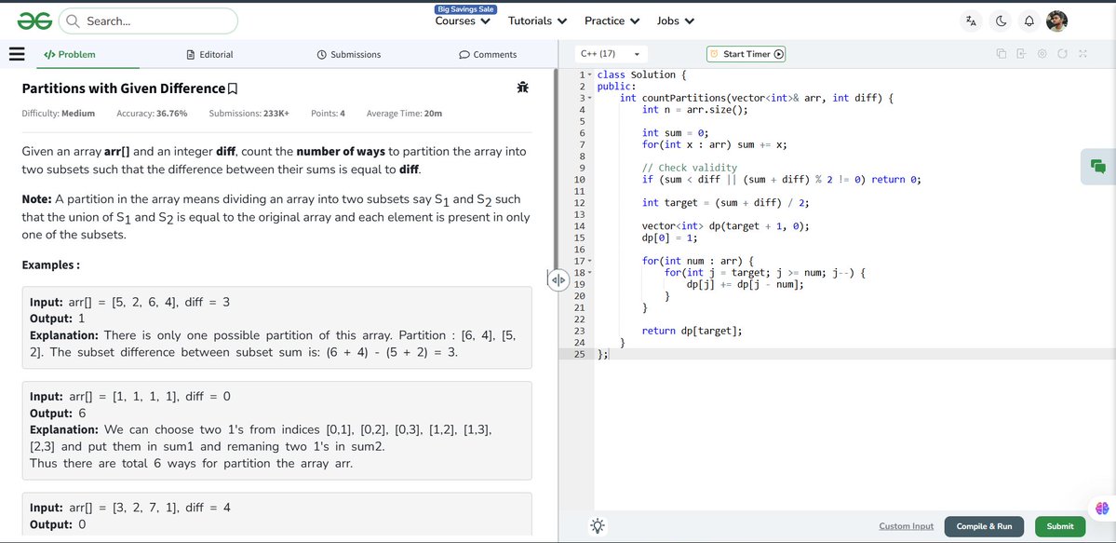This screenshot has width=1116, height=543.
Task: Click line number 25 in the gutter
Action: [x=579, y=354]
